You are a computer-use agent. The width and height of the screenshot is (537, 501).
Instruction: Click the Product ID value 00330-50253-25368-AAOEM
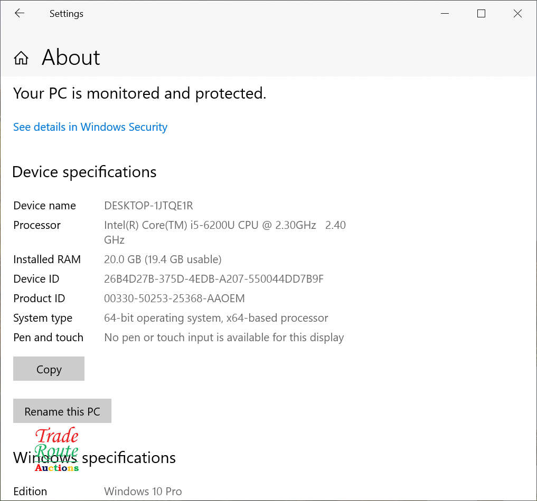[174, 298]
